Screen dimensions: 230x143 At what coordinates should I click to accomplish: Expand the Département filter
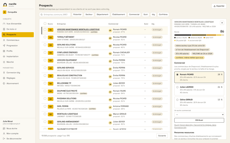tap(102, 14)
